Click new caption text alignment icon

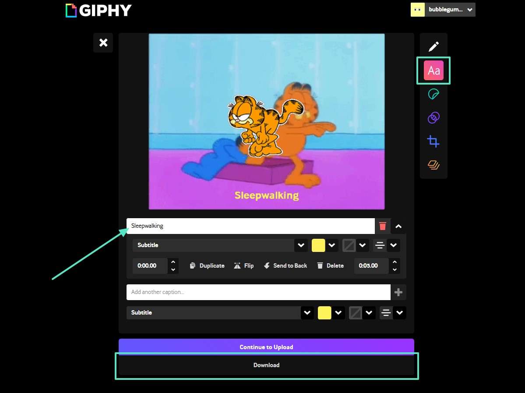click(x=386, y=312)
